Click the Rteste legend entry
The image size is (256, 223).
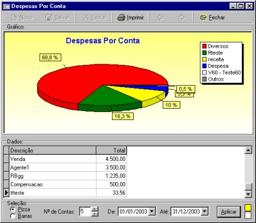click(x=213, y=53)
